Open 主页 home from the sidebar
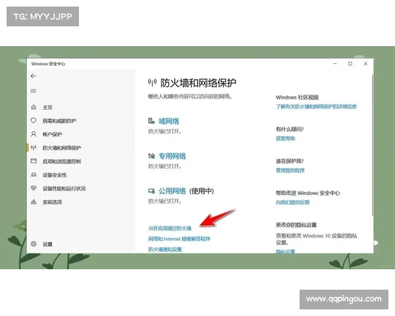This screenshot has height=316, width=395. pyautogui.click(x=47, y=107)
